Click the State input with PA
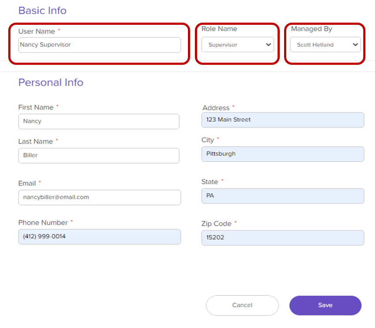The width and height of the screenshot is (375, 328). tap(282, 196)
